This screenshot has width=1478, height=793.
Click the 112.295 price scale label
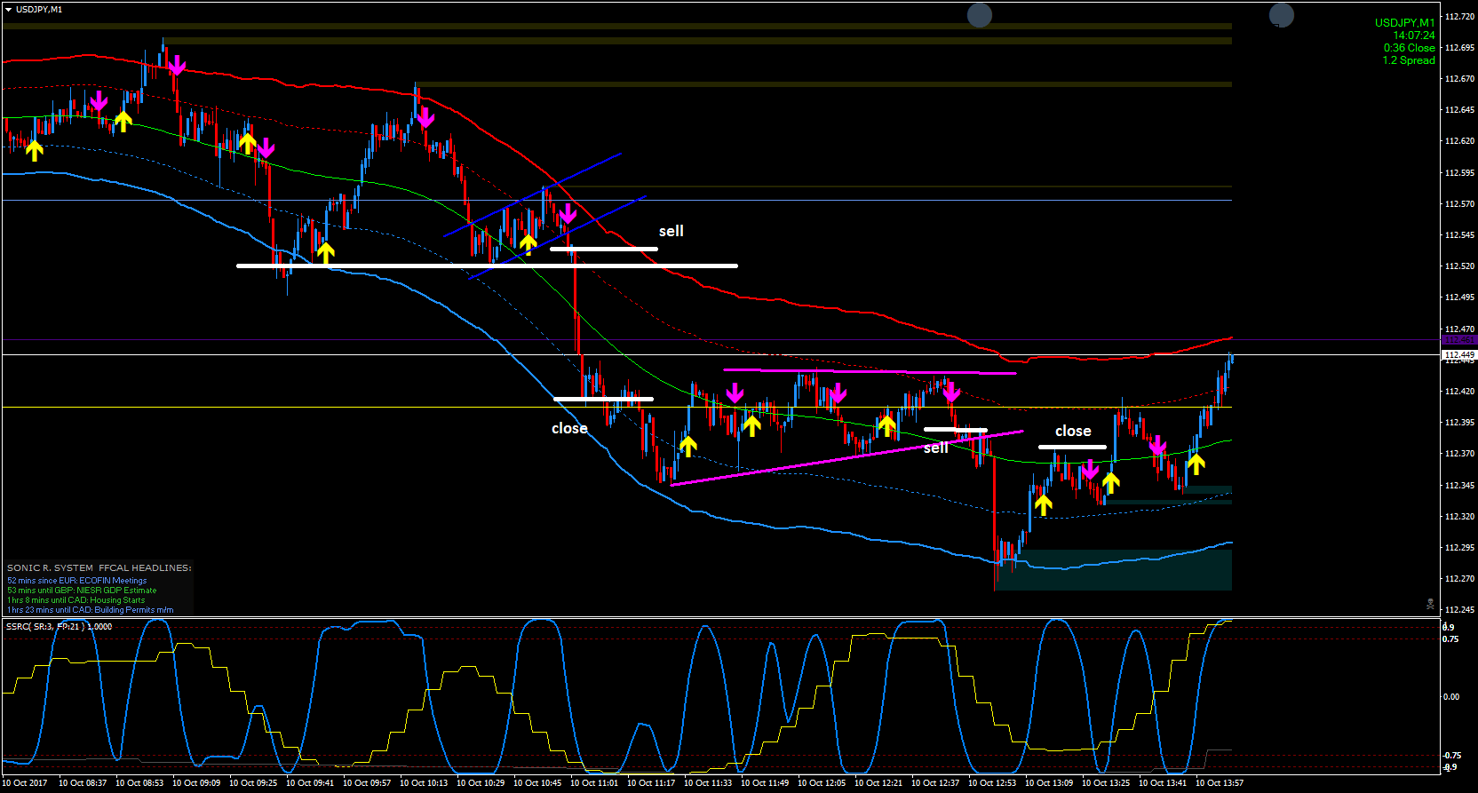point(1459,548)
